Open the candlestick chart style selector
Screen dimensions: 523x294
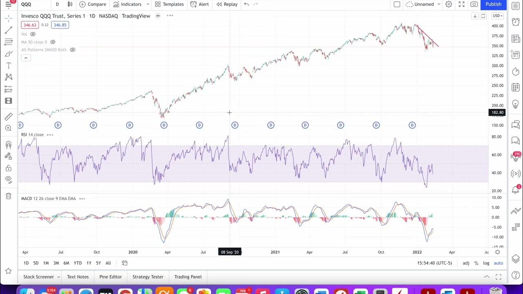(70, 4)
